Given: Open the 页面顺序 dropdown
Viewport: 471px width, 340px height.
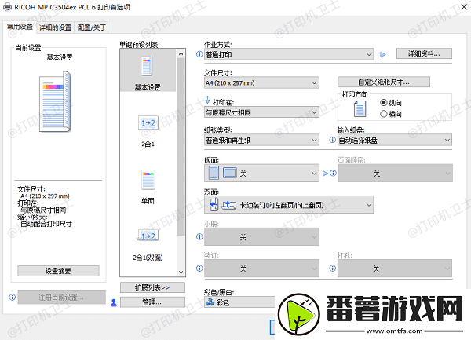Looking at the screenshot, I should click(x=395, y=173).
